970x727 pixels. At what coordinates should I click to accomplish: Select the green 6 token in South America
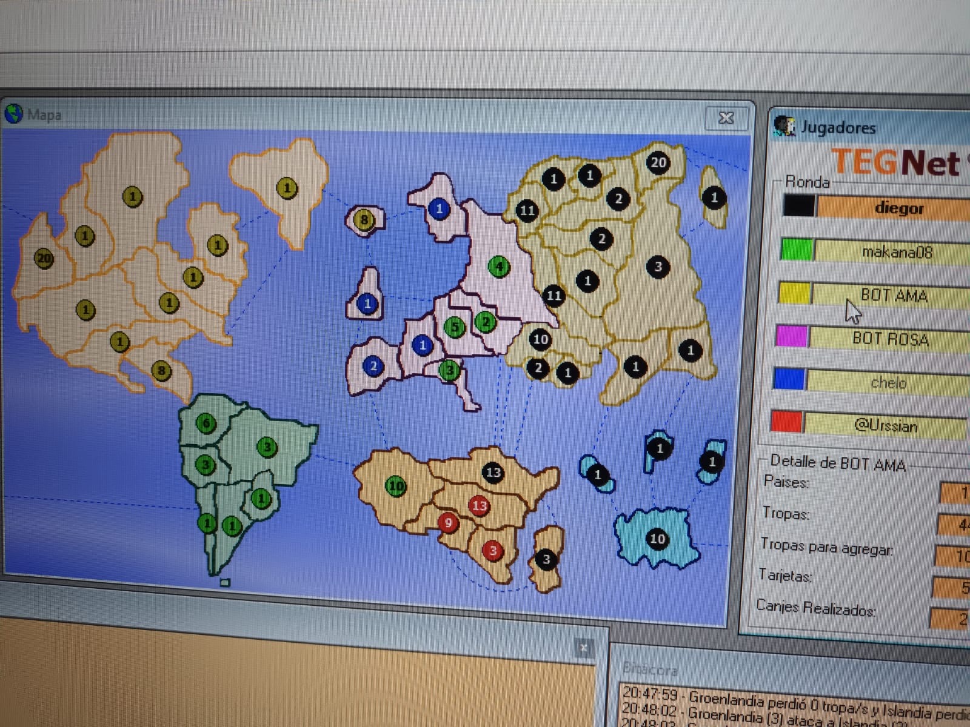[206, 423]
